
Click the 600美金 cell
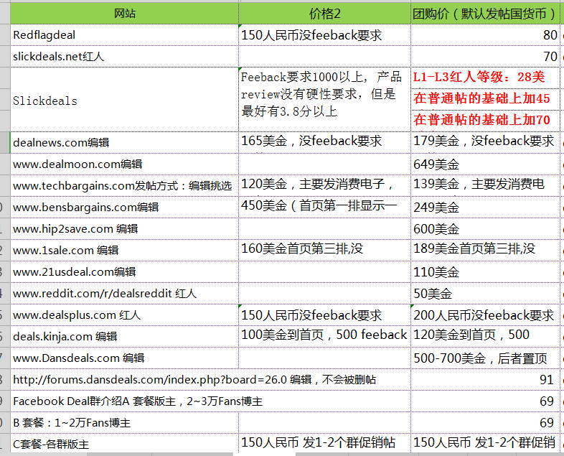pyautogui.click(x=485, y=228)
